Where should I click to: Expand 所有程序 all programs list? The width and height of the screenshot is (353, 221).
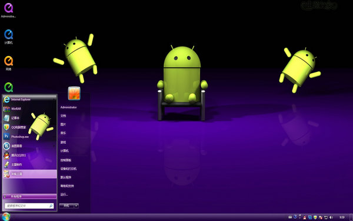pos(29,196)
